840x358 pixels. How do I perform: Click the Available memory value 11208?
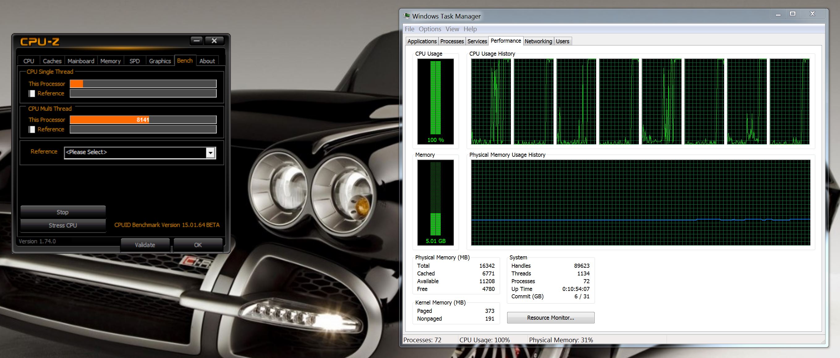pos(486,281)
